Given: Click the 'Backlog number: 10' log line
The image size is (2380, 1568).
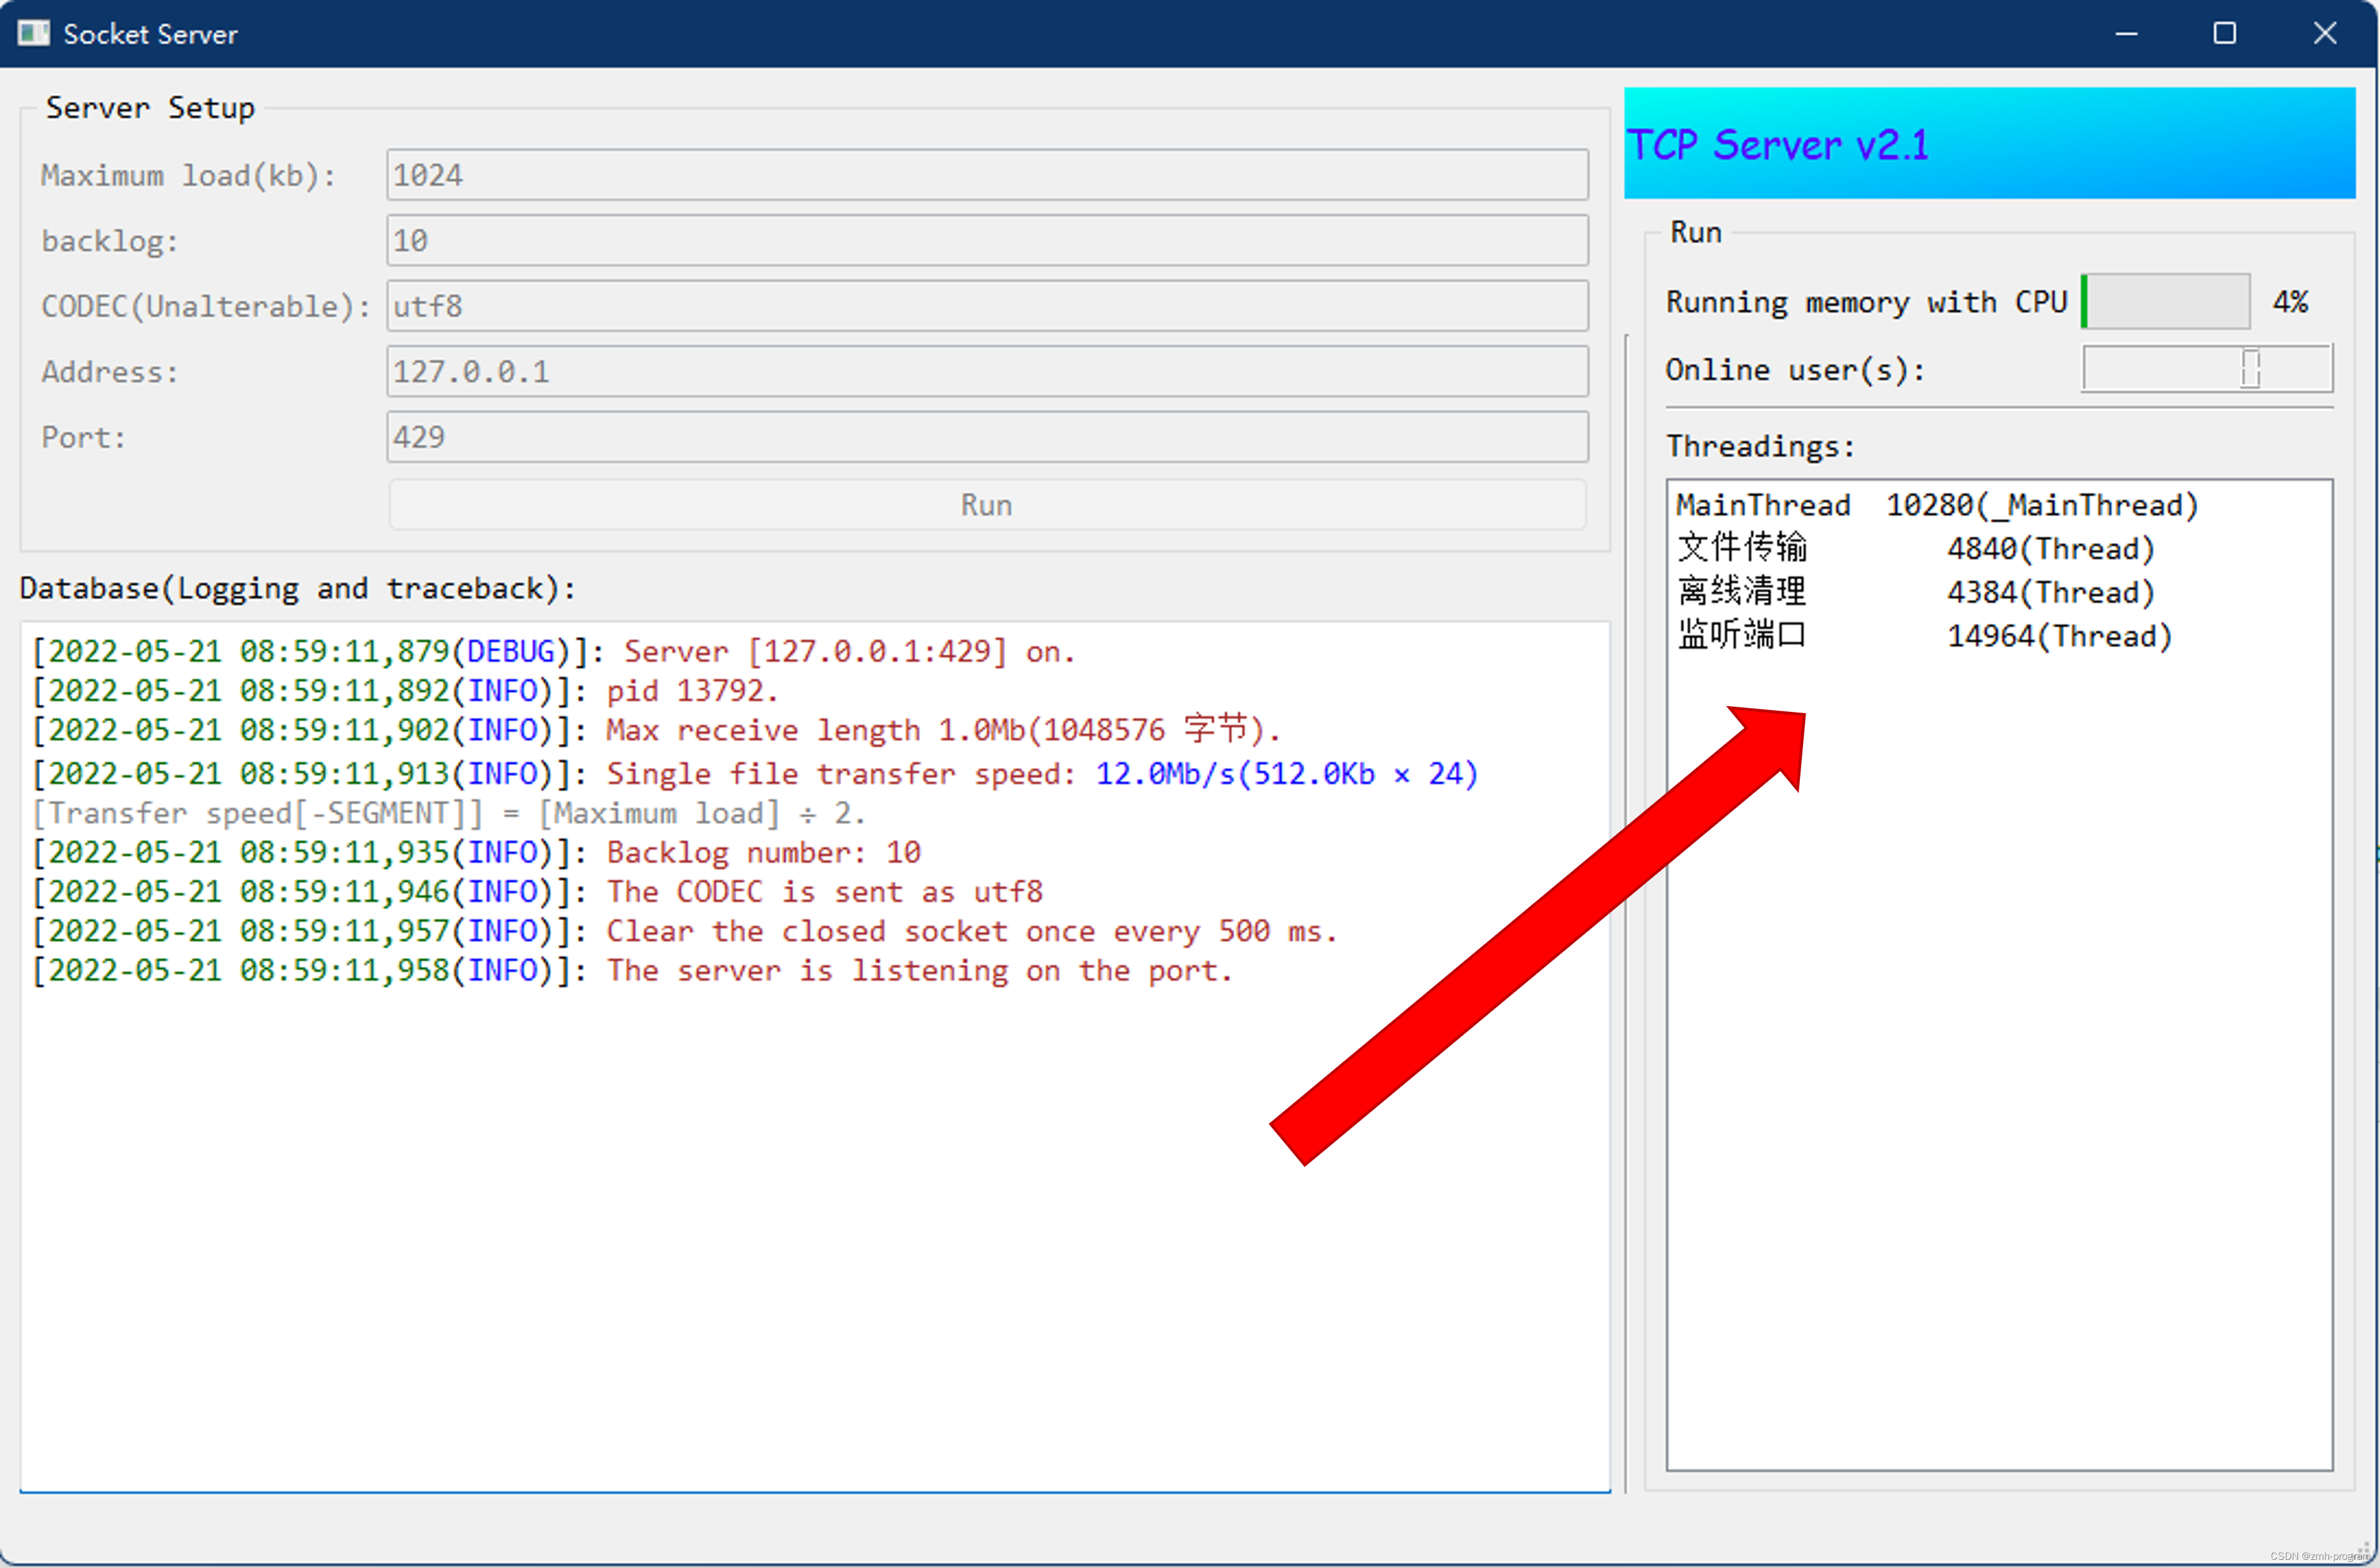Looking at the screenshot, I should pos(477,852).
